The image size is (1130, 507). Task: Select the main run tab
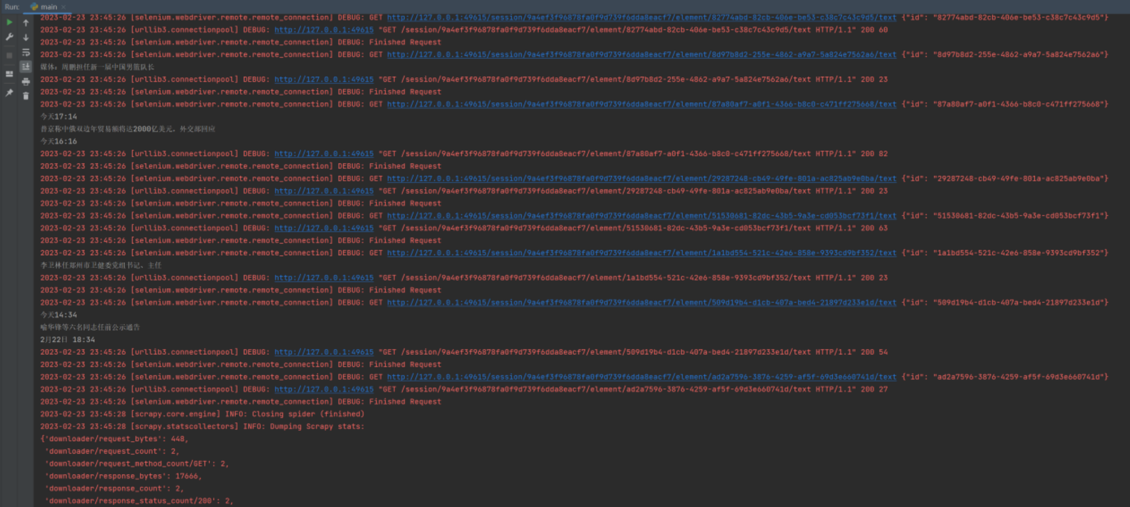pyautogui.click(x=48, y=7)
